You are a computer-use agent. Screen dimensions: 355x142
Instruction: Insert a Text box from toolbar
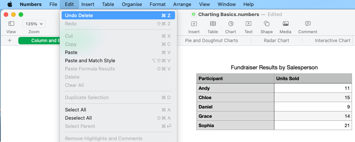click(248, 23)
